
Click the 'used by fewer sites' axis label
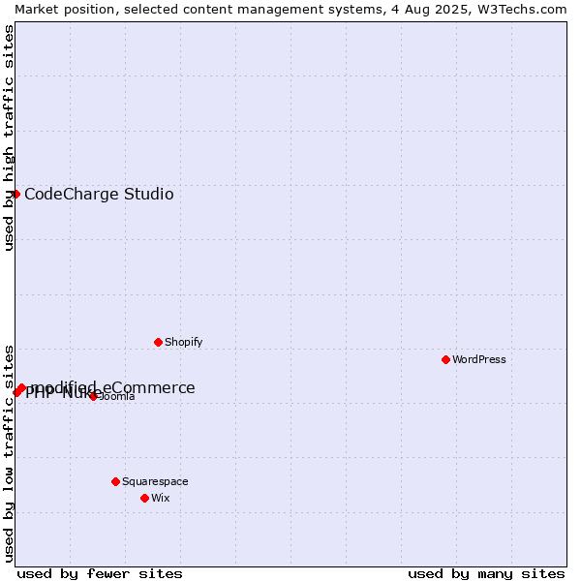click(100, 574)
